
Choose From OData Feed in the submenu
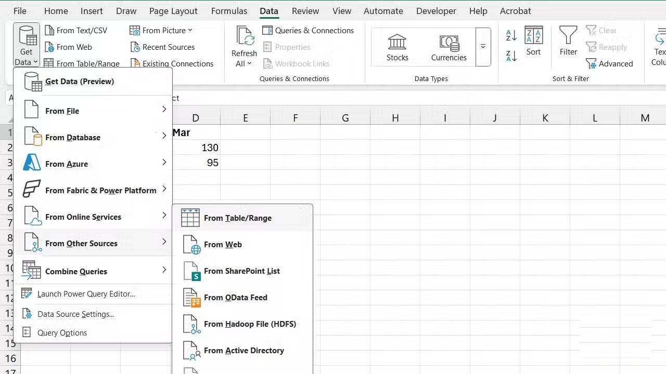coord(242,298)
